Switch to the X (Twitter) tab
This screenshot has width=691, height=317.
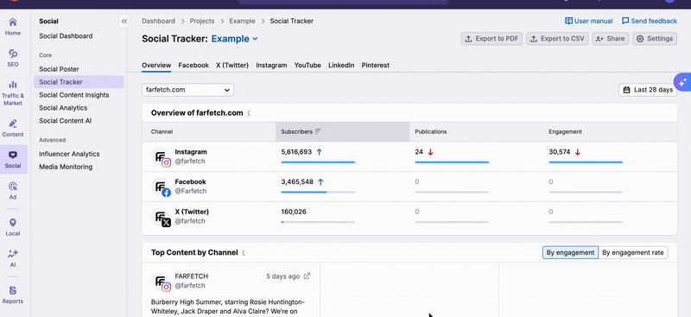click(x=232, y=66)
